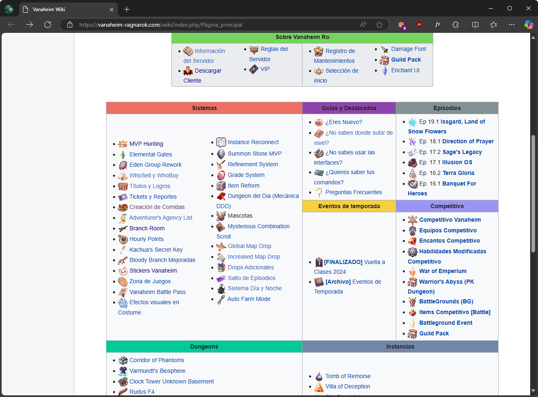Click the Item Reform icon

221,186
